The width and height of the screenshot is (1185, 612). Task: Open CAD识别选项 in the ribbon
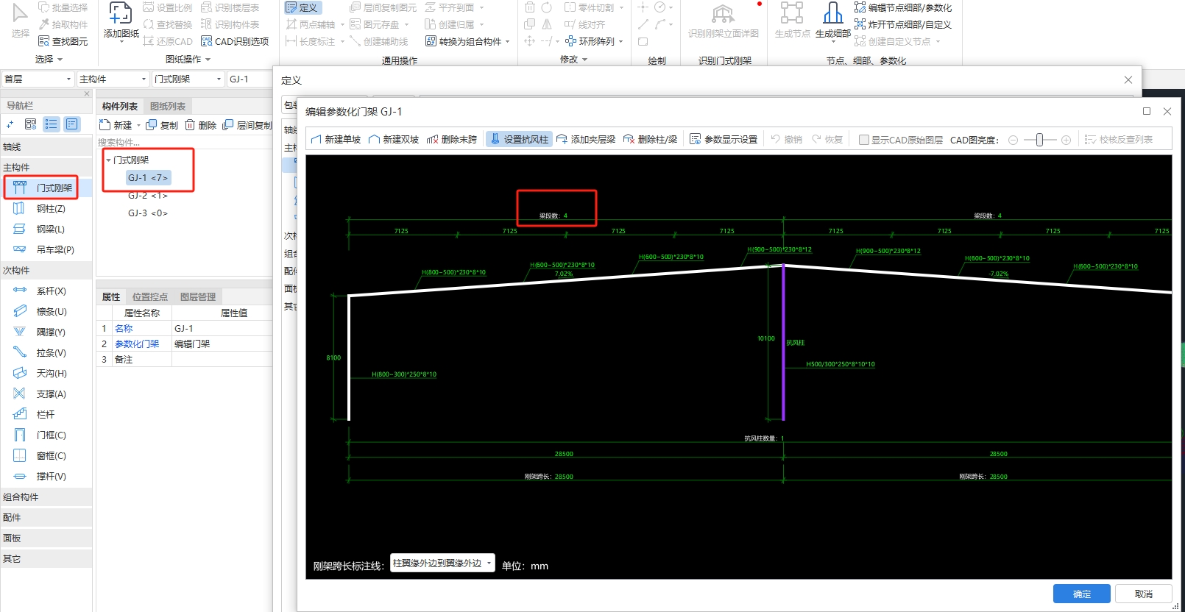tap(235, 41)
